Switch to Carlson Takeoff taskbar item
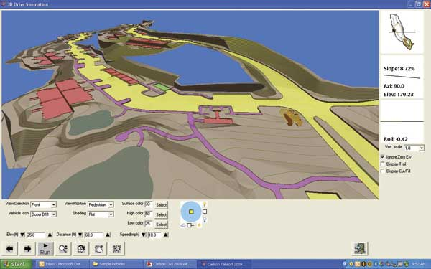This screenshot has width=431, height=269. tap(225, 264)
